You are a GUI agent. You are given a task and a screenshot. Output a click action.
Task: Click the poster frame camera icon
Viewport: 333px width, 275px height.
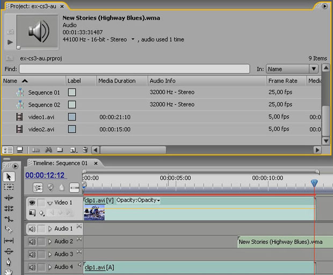point(10,32)
